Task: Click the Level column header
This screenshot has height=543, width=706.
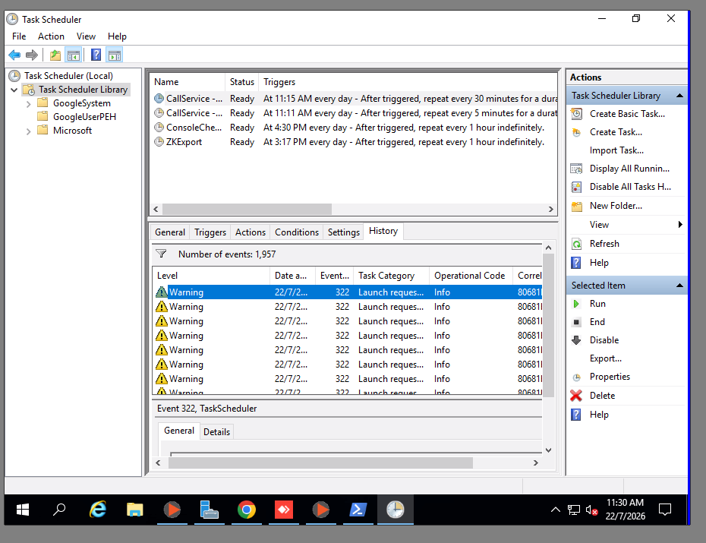Action: coord(211,276)
